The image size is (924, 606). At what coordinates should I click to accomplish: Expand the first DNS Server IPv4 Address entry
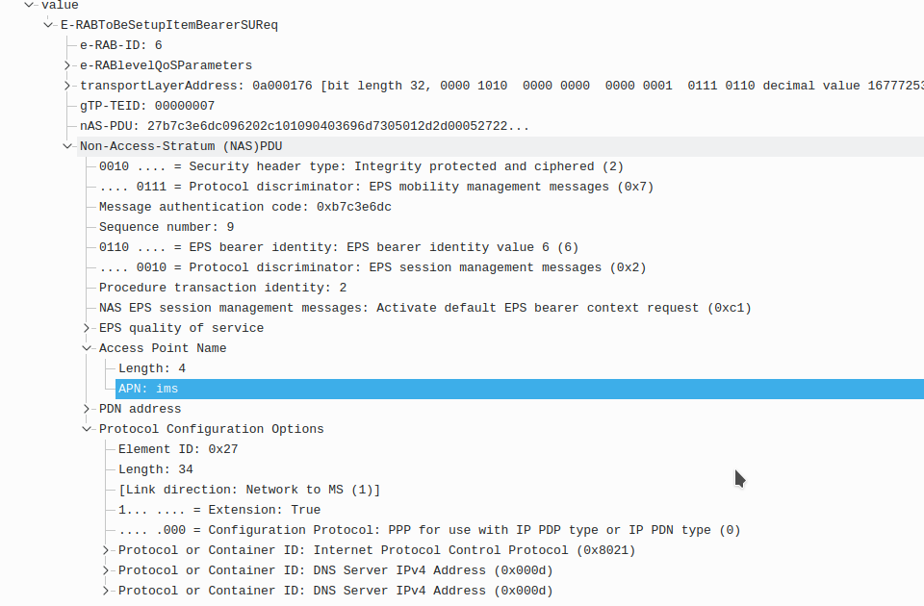click(x=105, y=569)
